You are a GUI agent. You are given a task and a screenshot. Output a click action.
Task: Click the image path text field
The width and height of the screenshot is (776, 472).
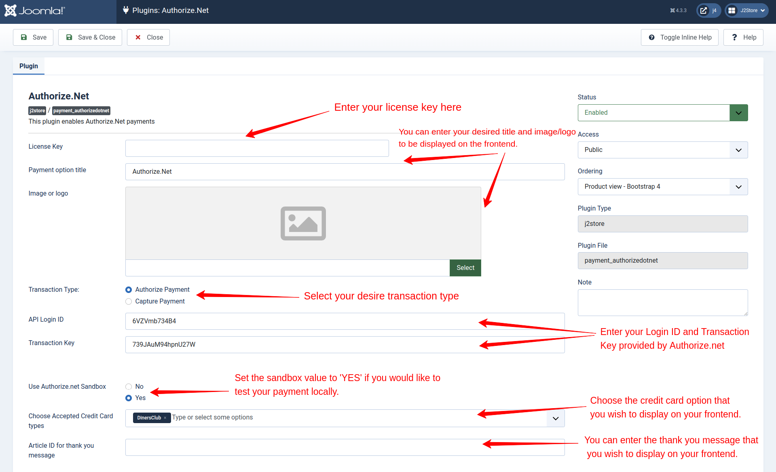[x=288, y=268]
